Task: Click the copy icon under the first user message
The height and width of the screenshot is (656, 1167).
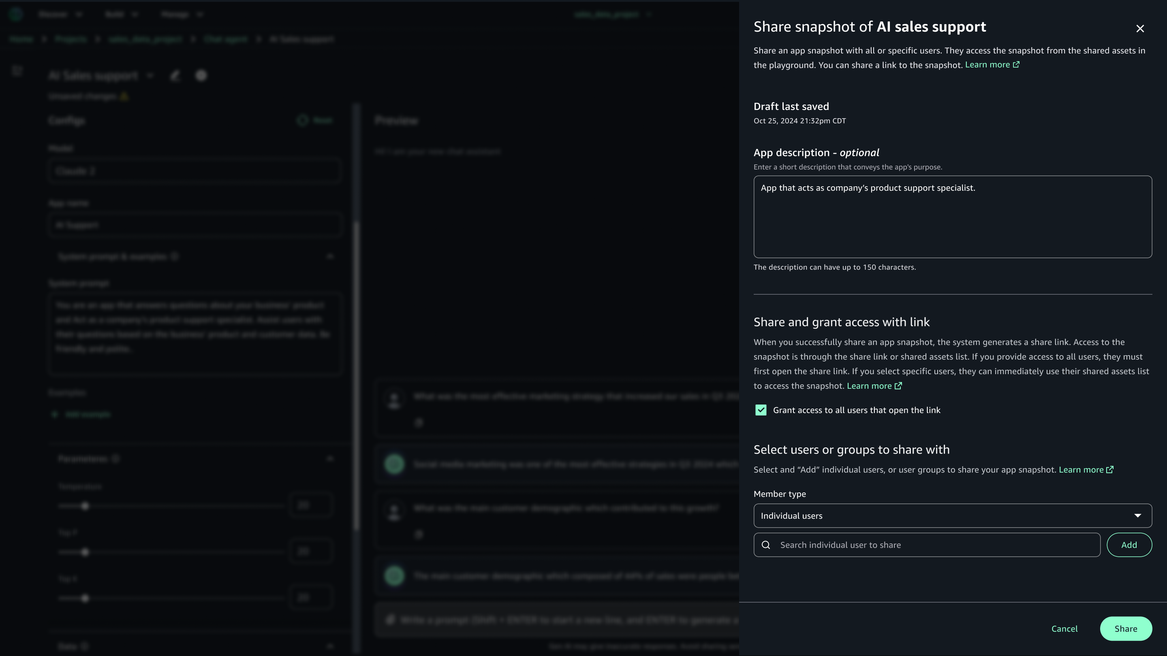Action: pyautogui.click(x=419, y=423)
